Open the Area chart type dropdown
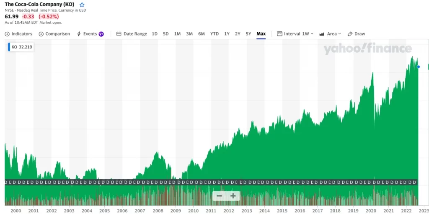The image size is (429, 215). tap(330, 34)
